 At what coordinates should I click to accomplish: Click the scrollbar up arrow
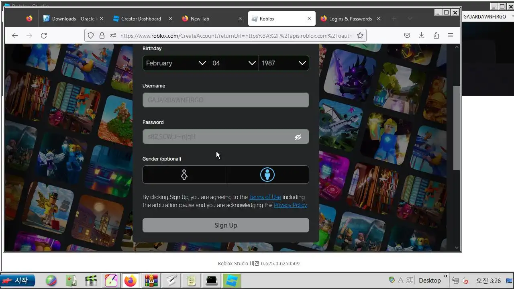coord(457,47)
